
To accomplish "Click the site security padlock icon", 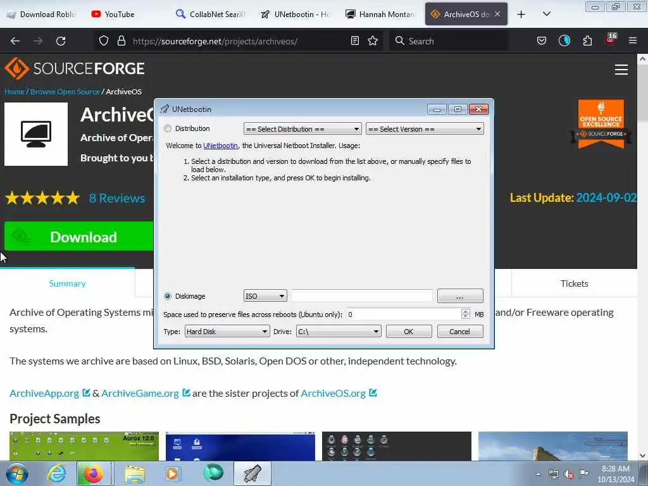I will click(x=121, y=40).
